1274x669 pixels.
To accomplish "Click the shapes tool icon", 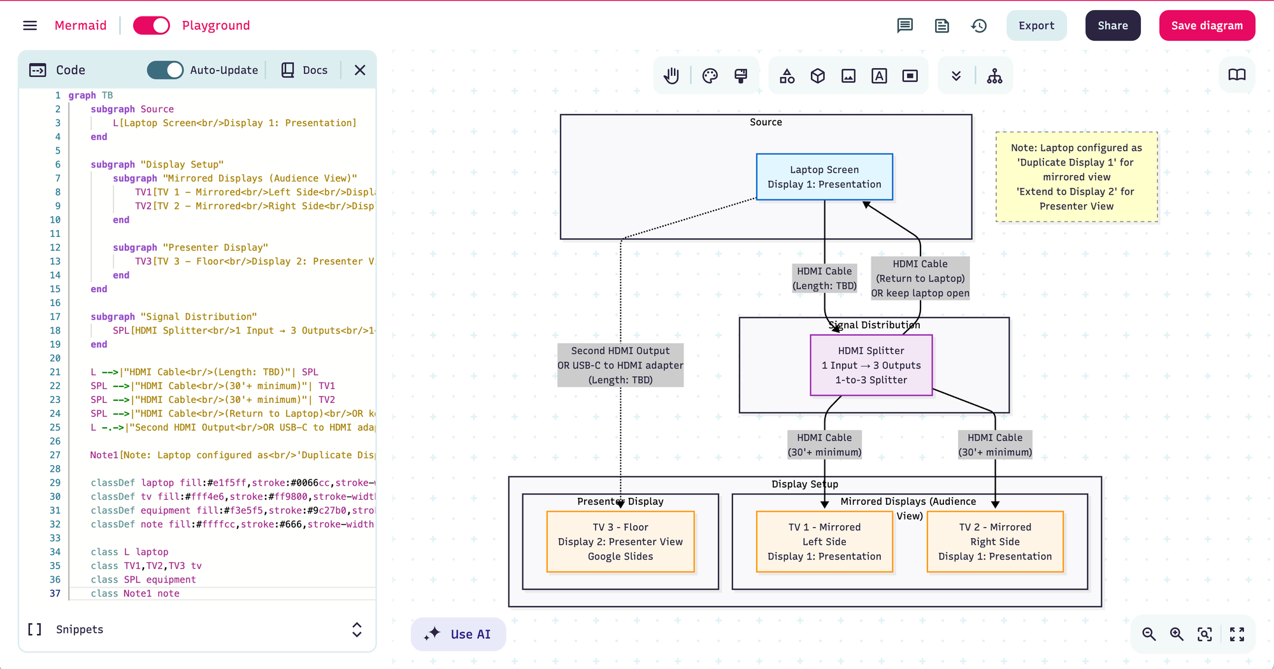I will [787, 76].
